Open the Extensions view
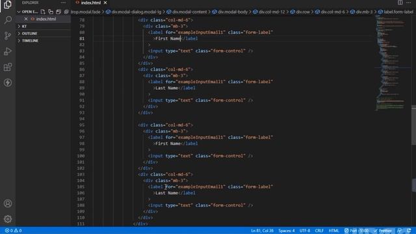The image size is (416, 234). coord(8,67)
